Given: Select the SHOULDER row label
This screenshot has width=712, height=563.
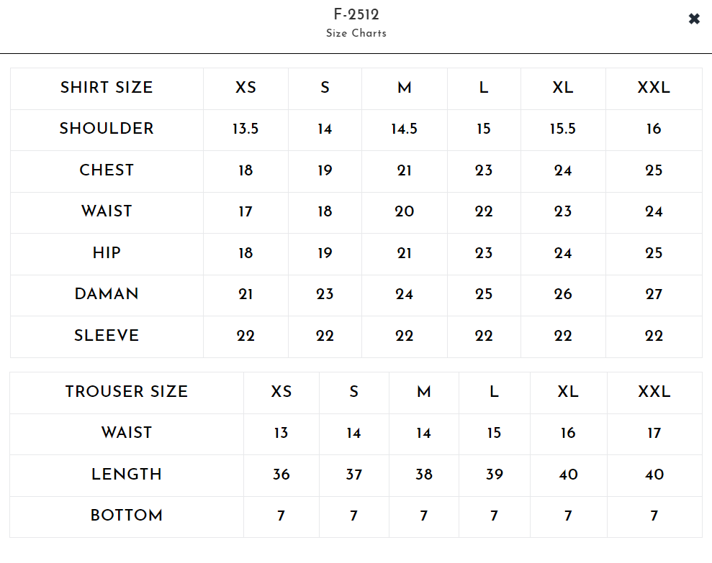Looking at the screenshot, I should 107,129.
